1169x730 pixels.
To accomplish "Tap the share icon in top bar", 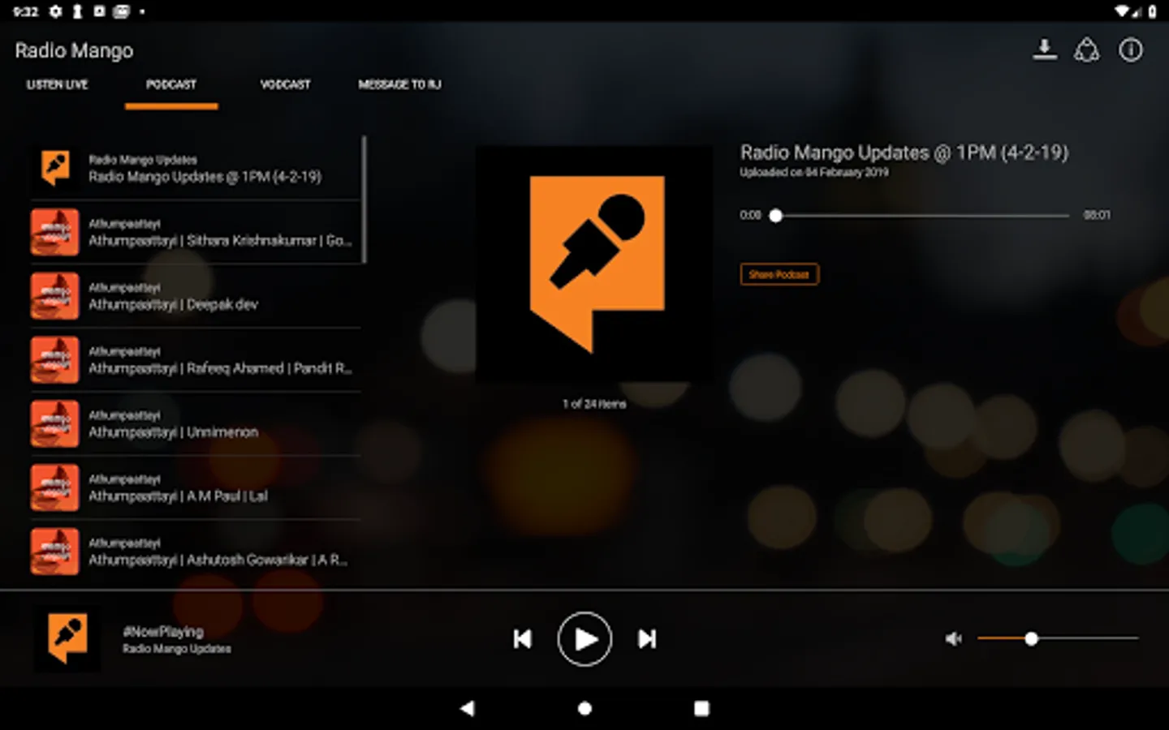I will coord(1087,50).
